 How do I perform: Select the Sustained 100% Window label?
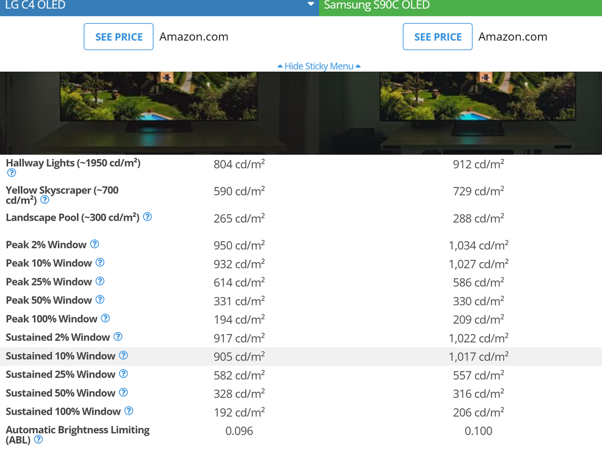64,411
